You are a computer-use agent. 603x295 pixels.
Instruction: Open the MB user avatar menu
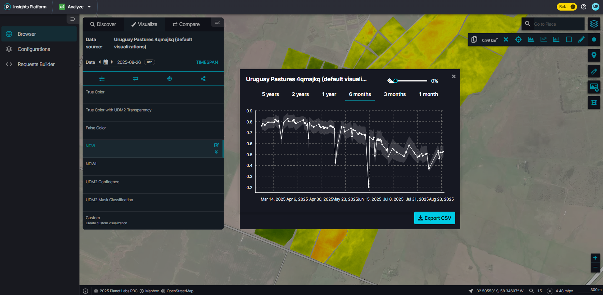(x=595, y=7)
